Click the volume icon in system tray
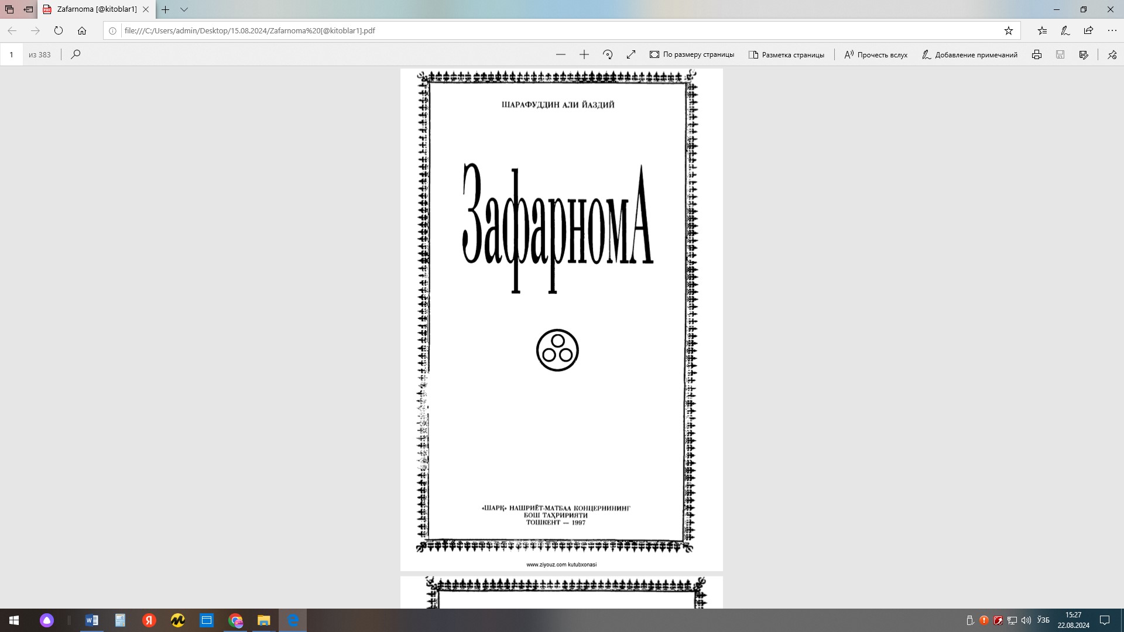 [1026, 620]
